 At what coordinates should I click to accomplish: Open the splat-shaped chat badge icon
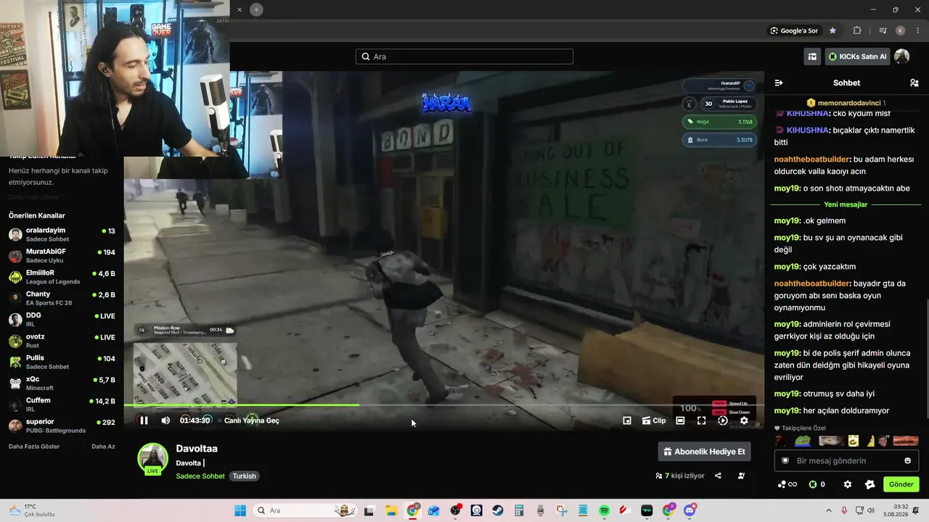870,484
